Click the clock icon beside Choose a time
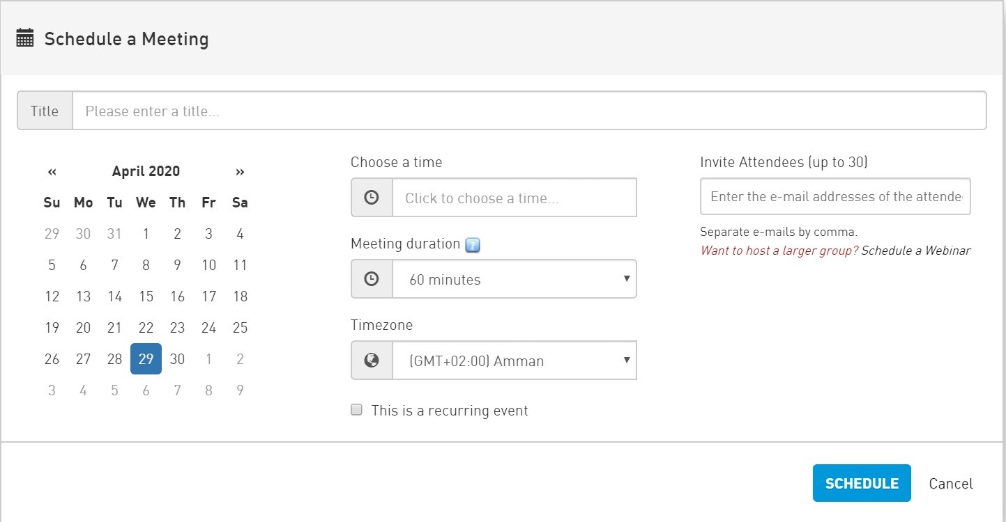Viewport: 1006px width, 522px height. pyautogui.click(x=372, y=198)
